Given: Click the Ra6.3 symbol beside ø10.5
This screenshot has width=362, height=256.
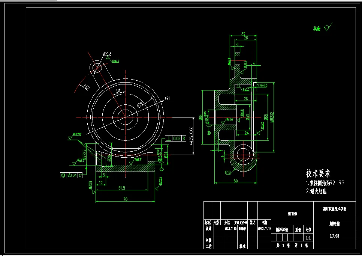Looking at the screenshot, I should [x=113, y=59].
